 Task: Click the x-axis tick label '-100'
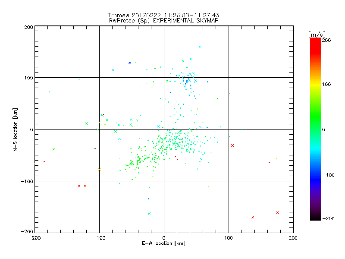pos(99,238)
